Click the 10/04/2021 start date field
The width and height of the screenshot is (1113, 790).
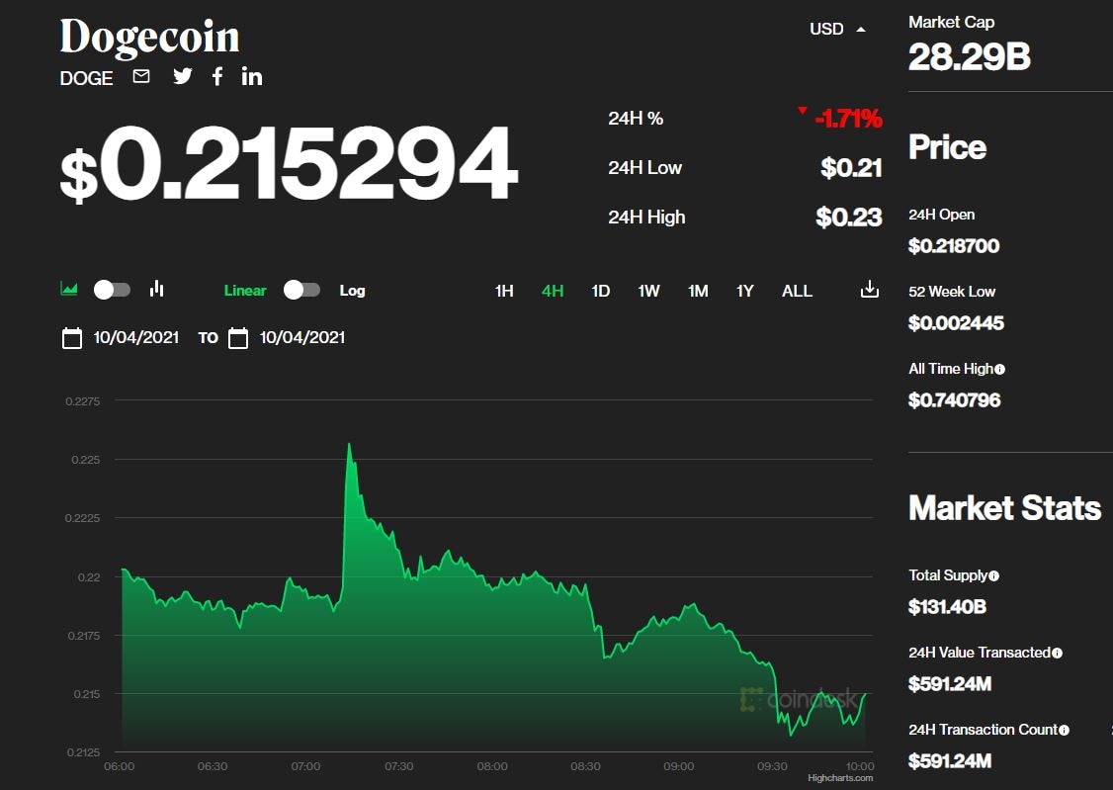point(135,337)
